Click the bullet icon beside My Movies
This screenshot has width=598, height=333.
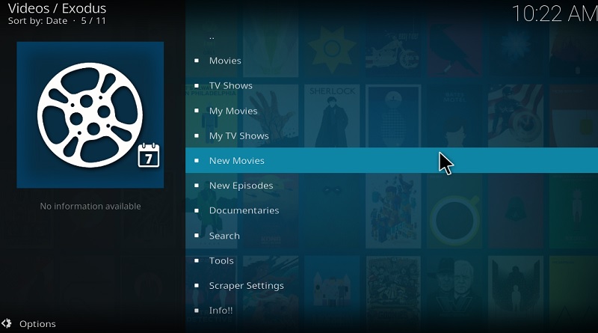197,111
